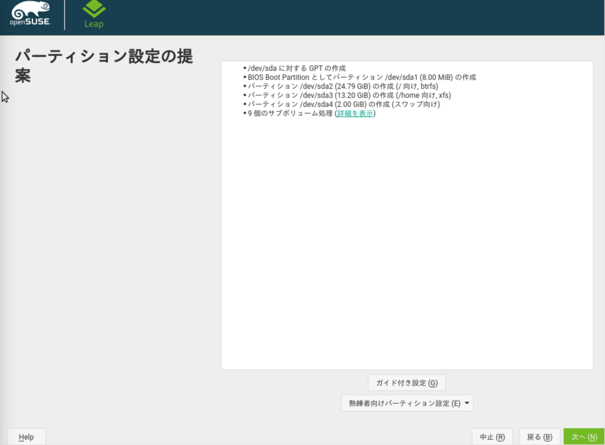Click the パーティション設定の提案 heading
This screenshot has width=605, height=445.
[x=104, y=66]
